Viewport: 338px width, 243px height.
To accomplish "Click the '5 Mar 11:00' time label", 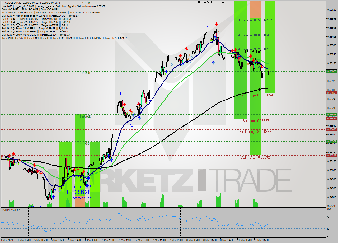I will (58, 240).
